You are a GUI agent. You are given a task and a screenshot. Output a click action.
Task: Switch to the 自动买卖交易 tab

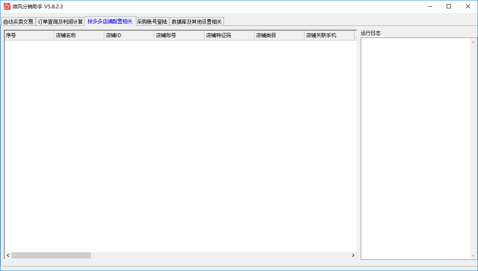click(x=18, y=22)
